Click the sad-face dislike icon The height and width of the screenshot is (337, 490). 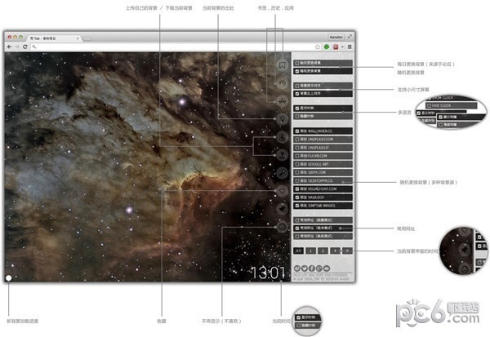click(x=283, y=227)
